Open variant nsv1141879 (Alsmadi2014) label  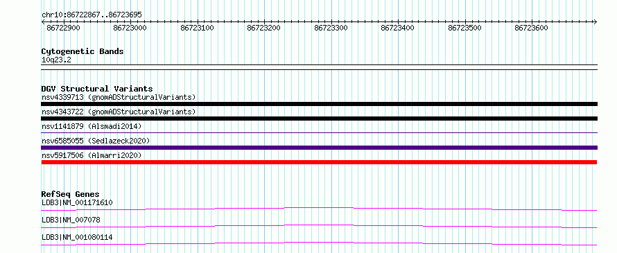click(x=92, y=126)
